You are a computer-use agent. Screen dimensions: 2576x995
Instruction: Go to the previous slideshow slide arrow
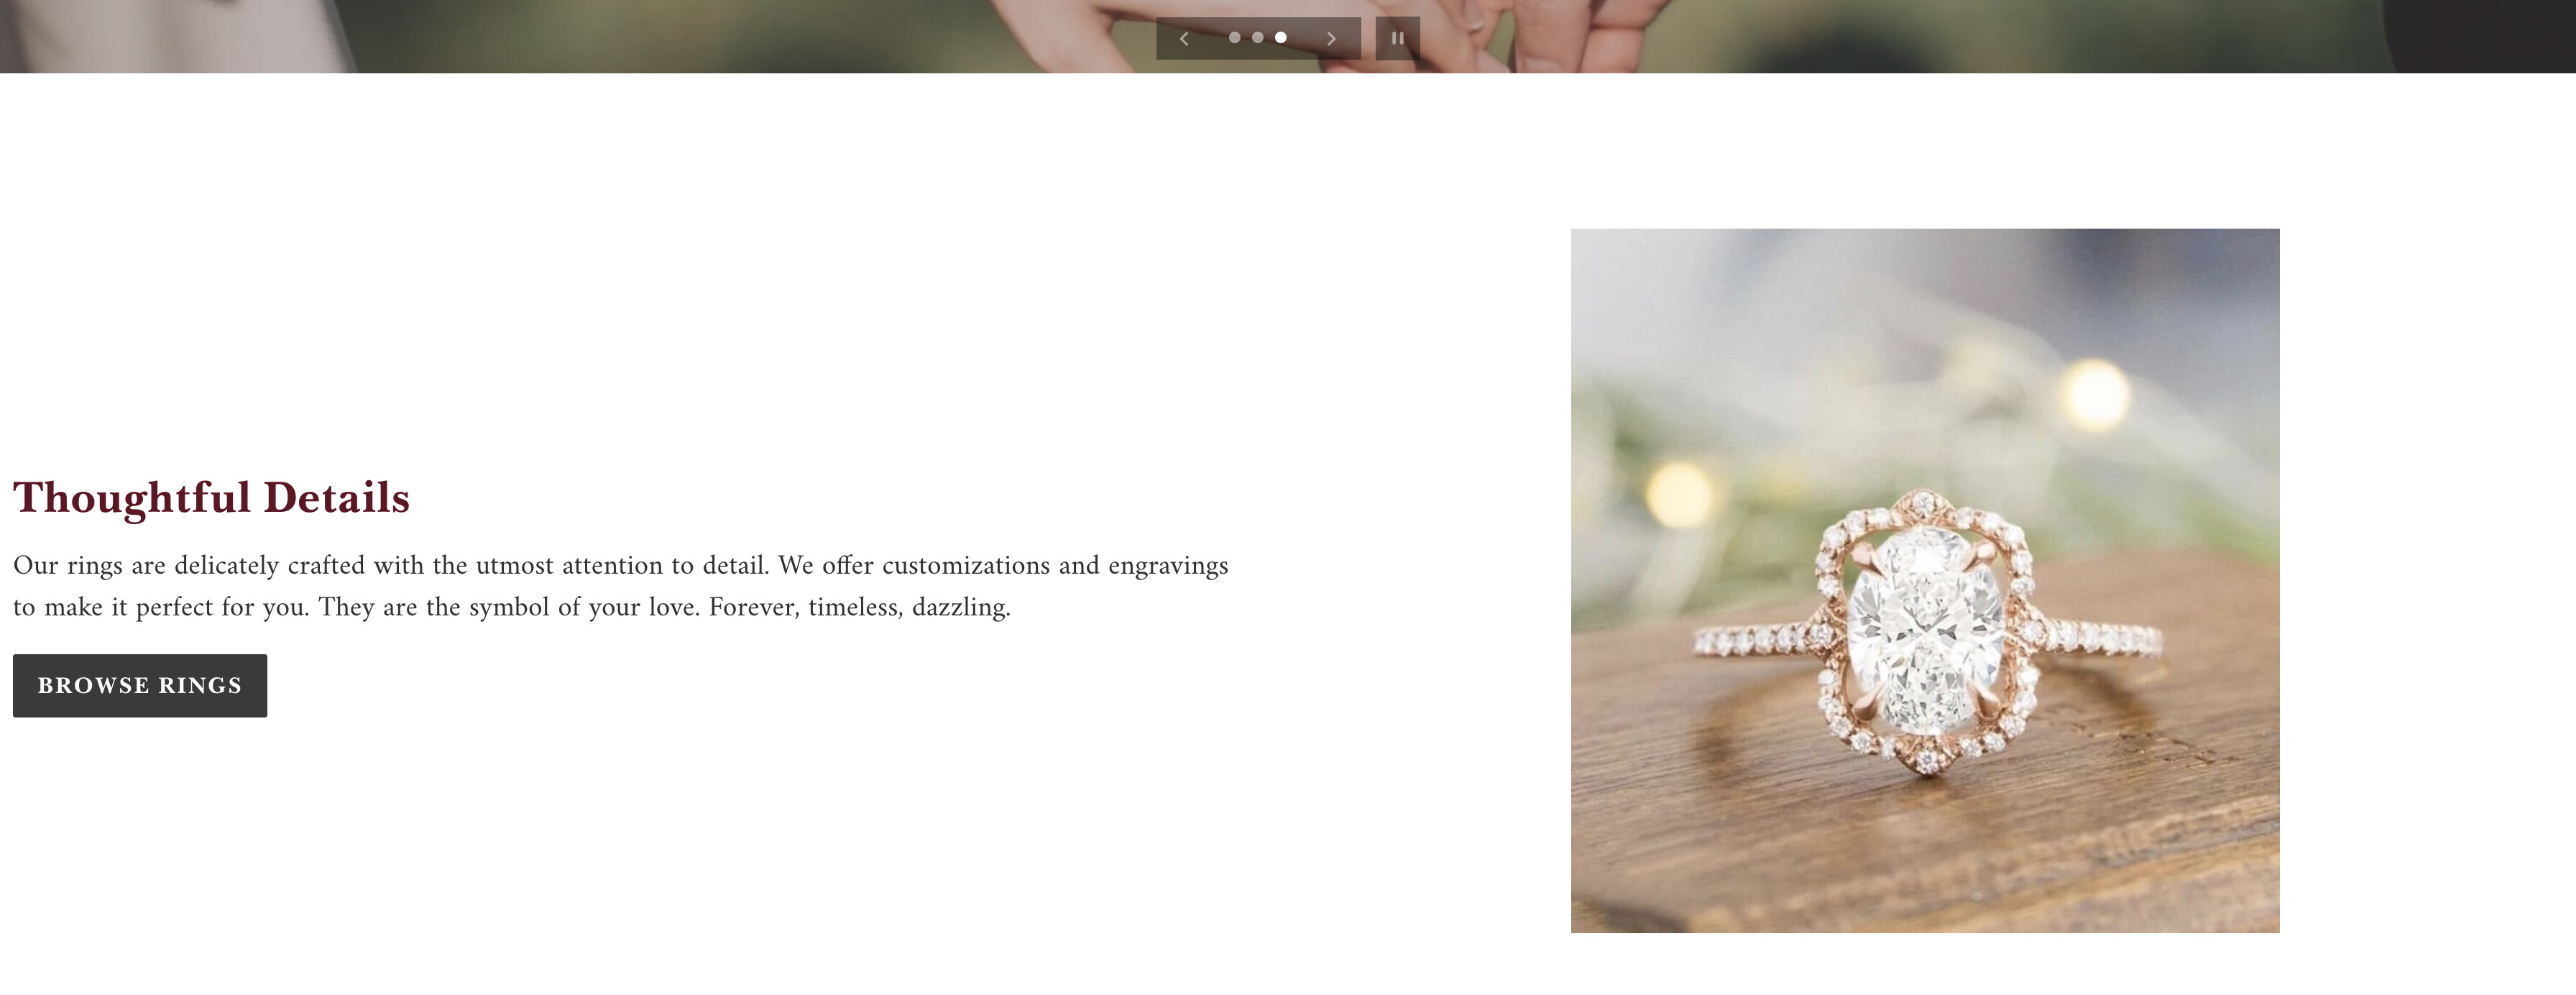coord(1184,39)
